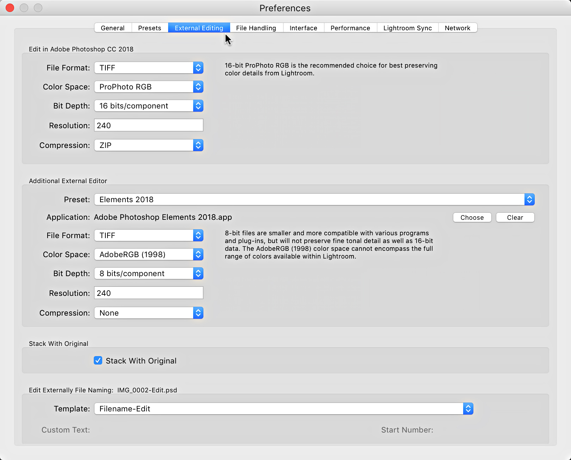The image size is (571, 460).
Task: Click the Photoshop Resolution field
Action: click(x=149, y=125)
